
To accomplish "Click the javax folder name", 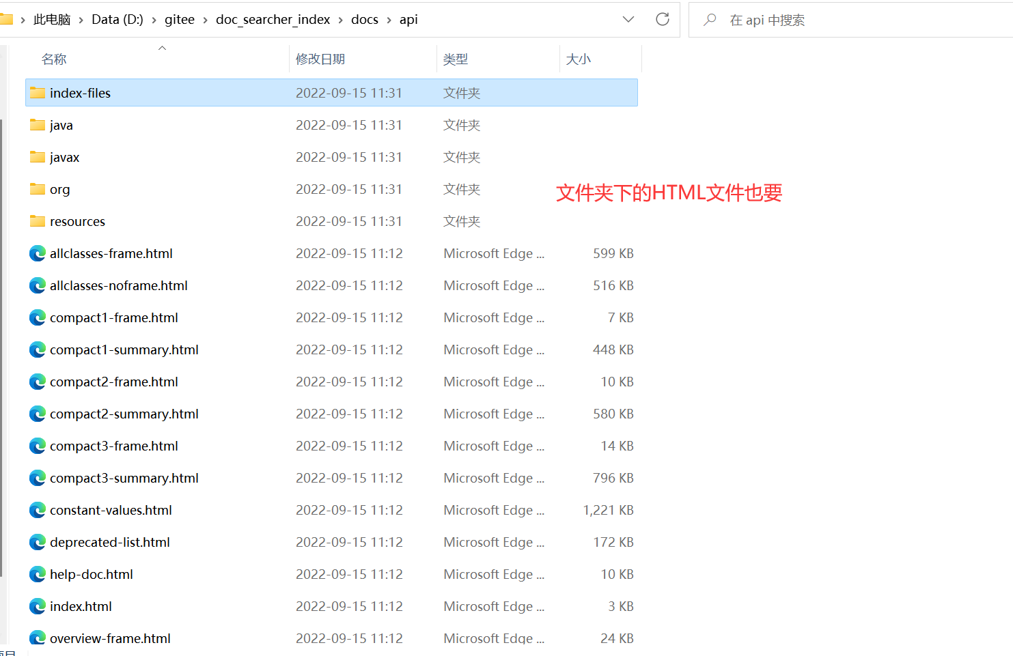I will pos(65,157).
